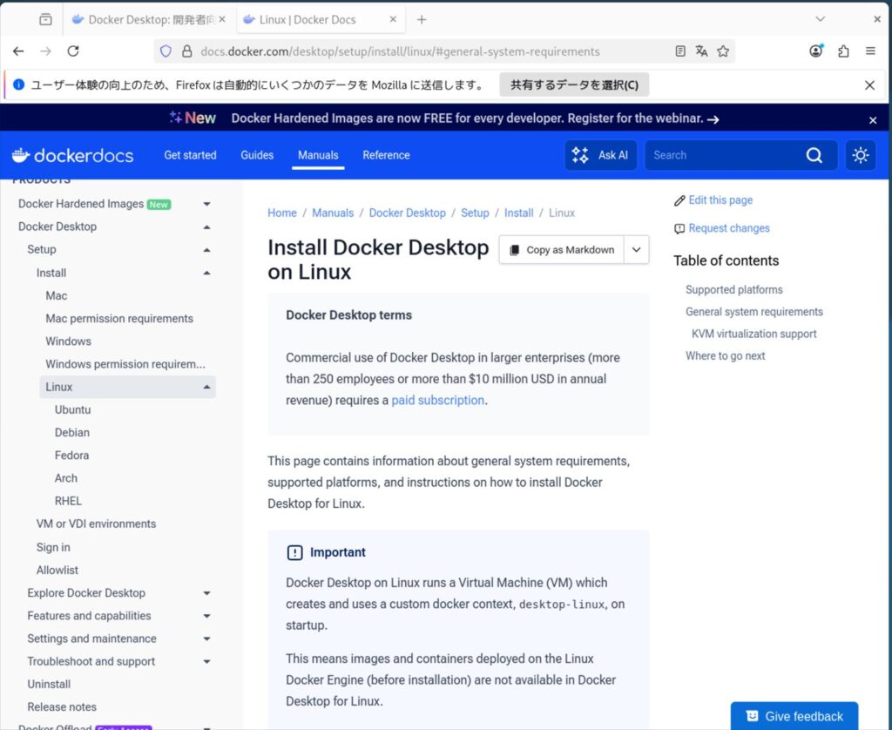Expand Docker Hardened Images sidebar section
The image size is (892, 730).
[206, 204]
